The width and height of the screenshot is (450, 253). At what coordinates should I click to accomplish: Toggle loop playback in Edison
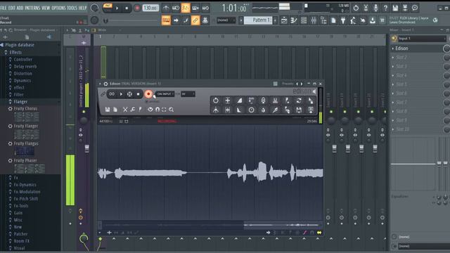point(112,94)
